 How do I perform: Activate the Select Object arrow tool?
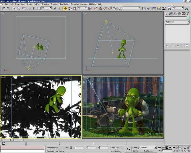click(x=30, y=8)
